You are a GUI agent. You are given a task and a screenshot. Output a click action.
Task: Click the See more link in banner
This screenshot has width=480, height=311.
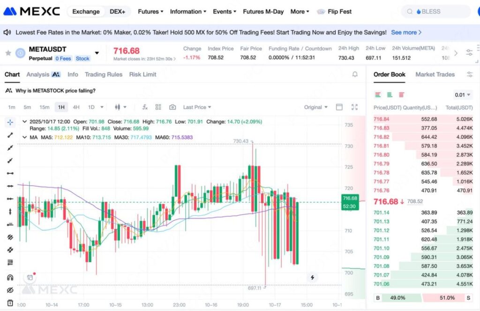(x=406, y=32)
